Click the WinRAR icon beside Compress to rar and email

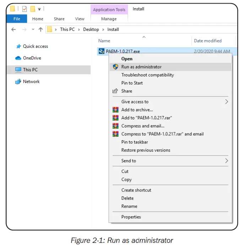coord(115,134)
